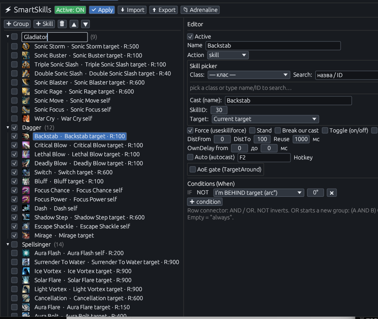Click the Hotkey F2 input field

[264, 157]
